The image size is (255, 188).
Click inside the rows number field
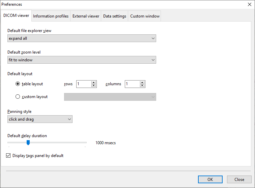tap(83, 84)
